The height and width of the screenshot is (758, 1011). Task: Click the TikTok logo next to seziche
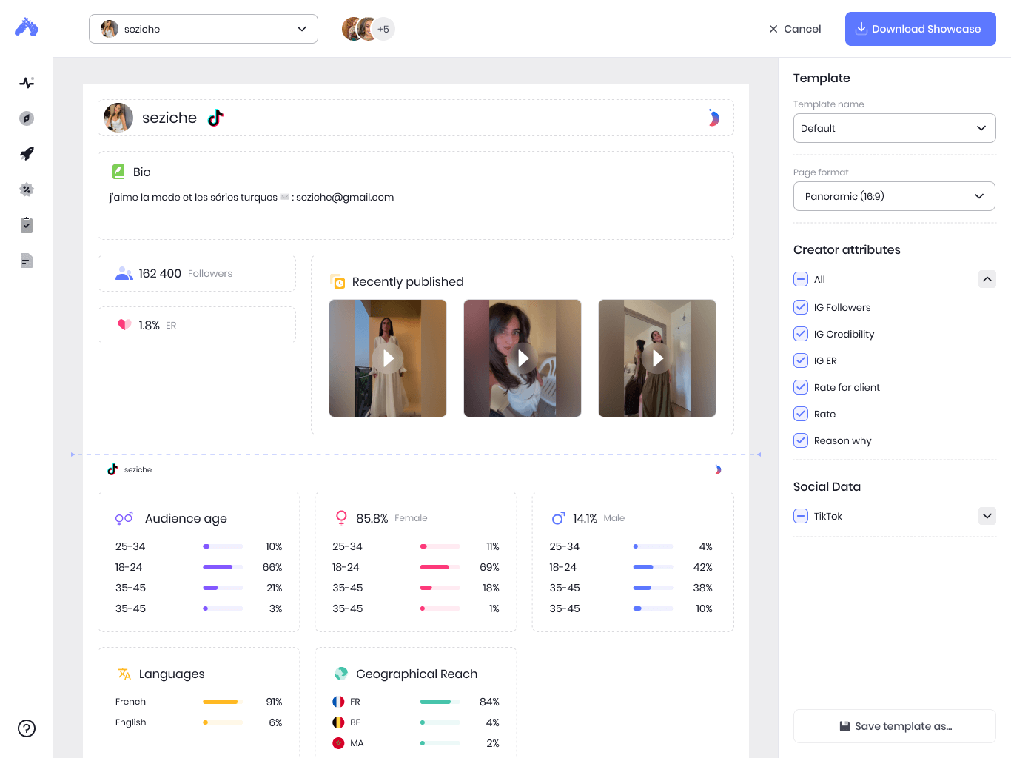[215, 118]
